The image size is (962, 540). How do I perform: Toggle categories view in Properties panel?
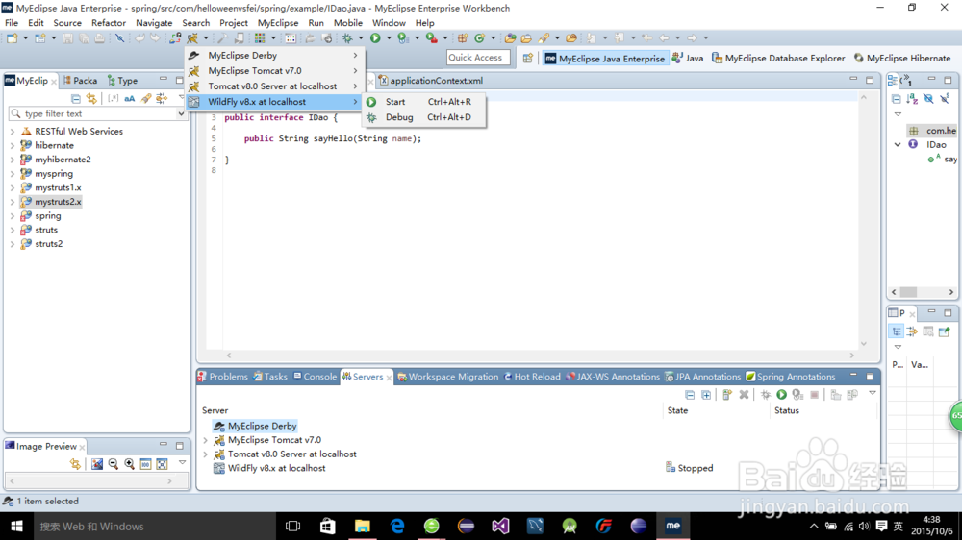(x=897, y=331)
